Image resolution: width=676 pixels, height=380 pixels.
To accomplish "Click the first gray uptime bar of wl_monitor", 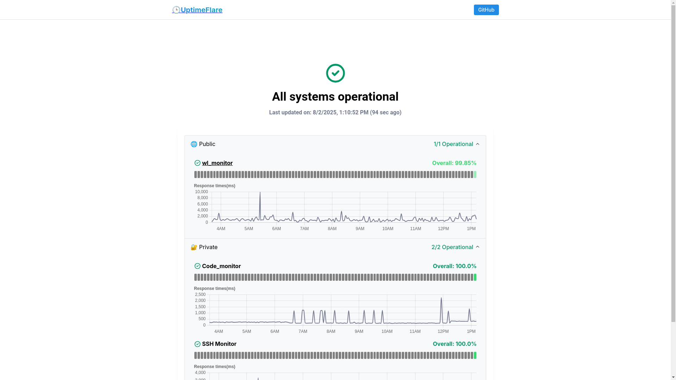I will tap(195, 175).
